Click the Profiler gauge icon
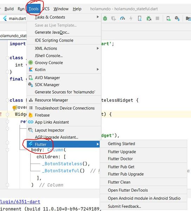The width and height of the screenshot is (191, 211). click(x=123, y=18)
